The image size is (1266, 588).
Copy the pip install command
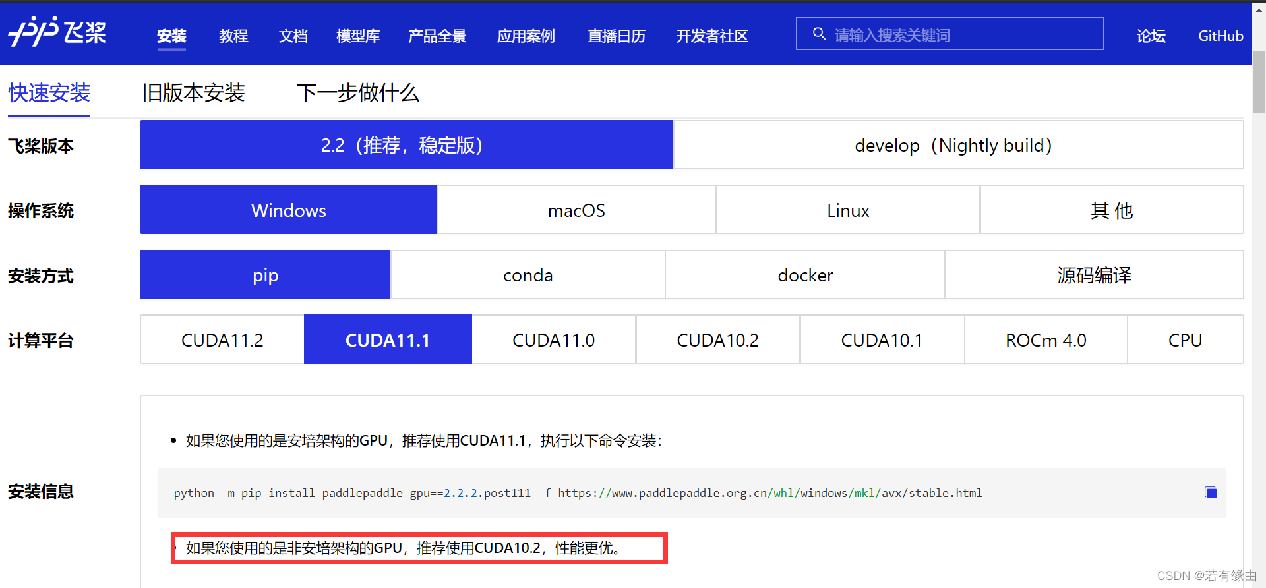tap(1210, 492)
